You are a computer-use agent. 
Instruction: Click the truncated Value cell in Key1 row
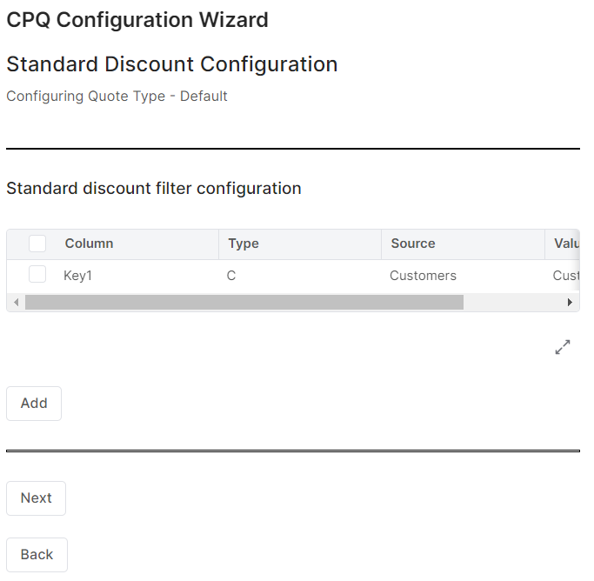pos(565,276)
